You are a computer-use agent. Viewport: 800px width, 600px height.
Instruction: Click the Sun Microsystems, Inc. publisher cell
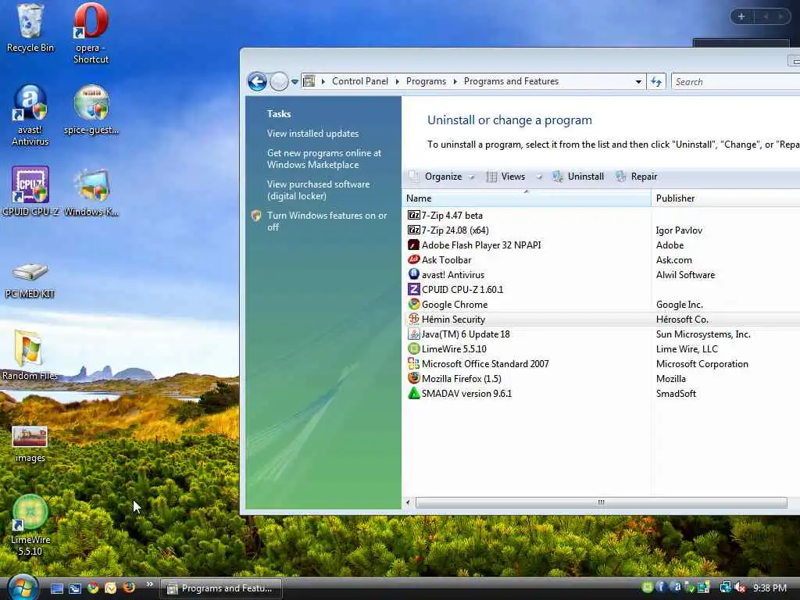(703, 334)
